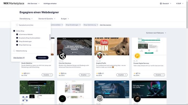Image resolution: width=188 pixels, height=105 pixels.
Task: Uncheck the Online-Shop checkbox
Action: coord(14,31)
